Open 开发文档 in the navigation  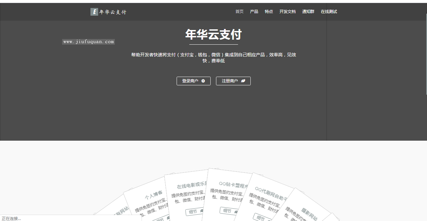click(x=287, y=12)
